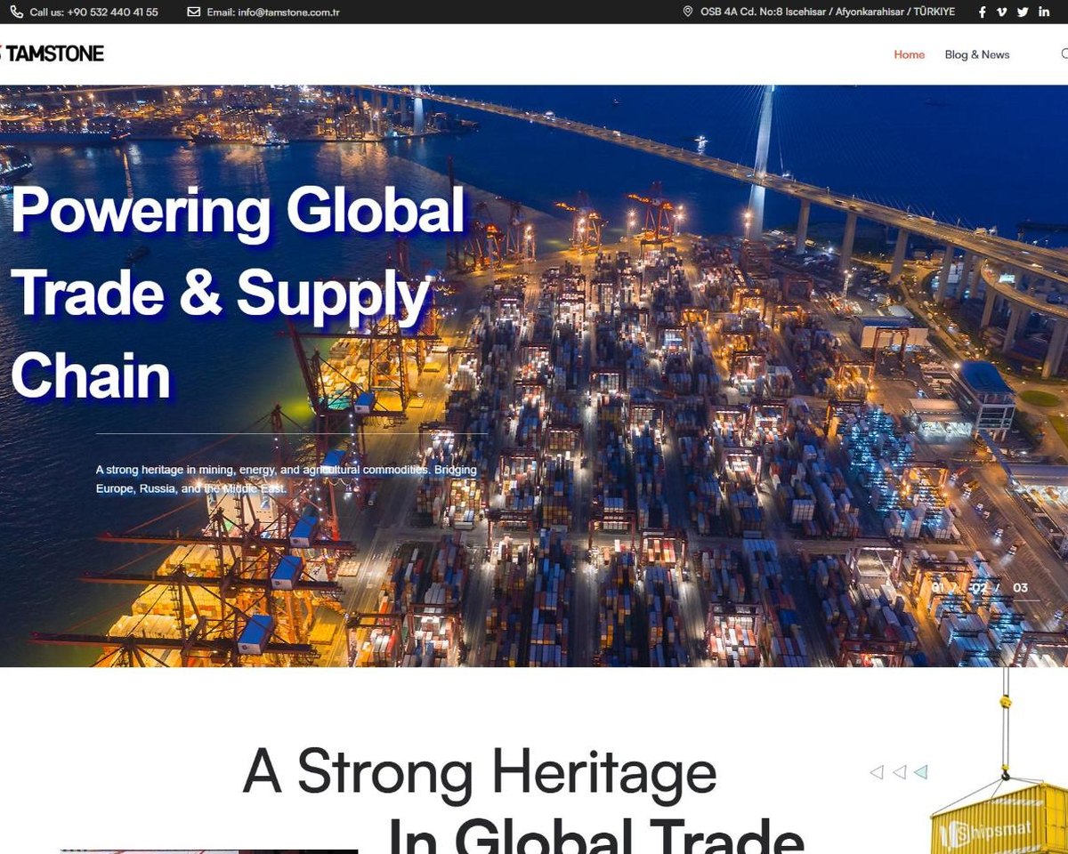
Task: Go to the Home menu item
Action: [910, 54]
